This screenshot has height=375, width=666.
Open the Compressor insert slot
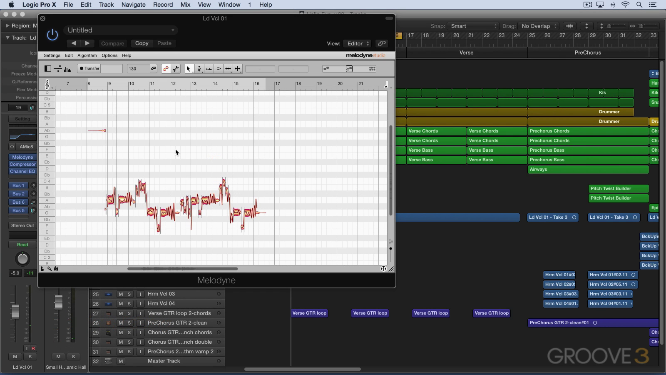tap(22, 164)
